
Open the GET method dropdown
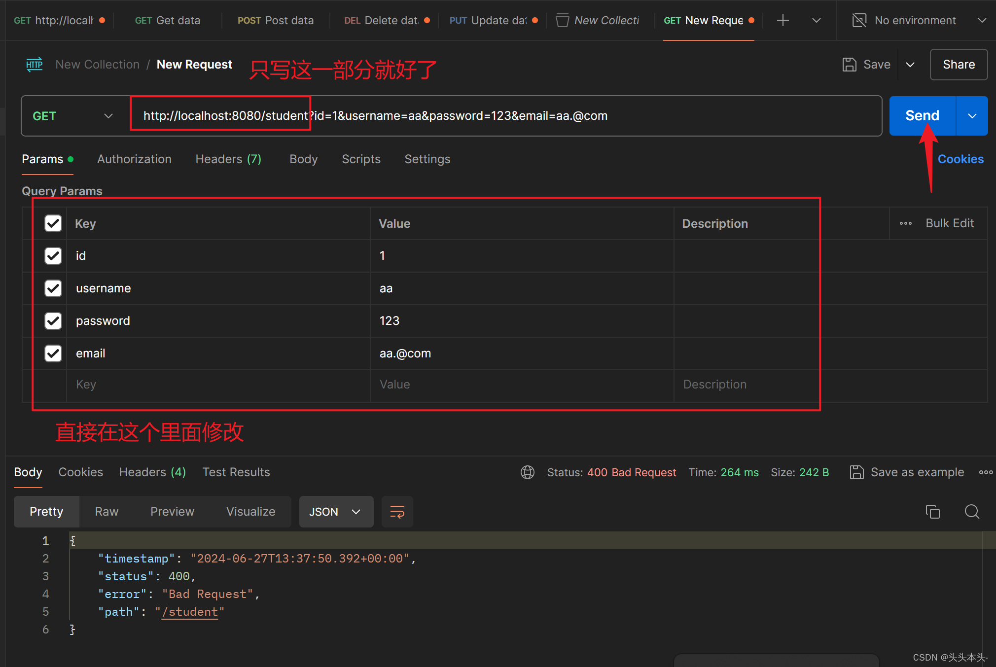pyautogui.click(x=73, y=116)
